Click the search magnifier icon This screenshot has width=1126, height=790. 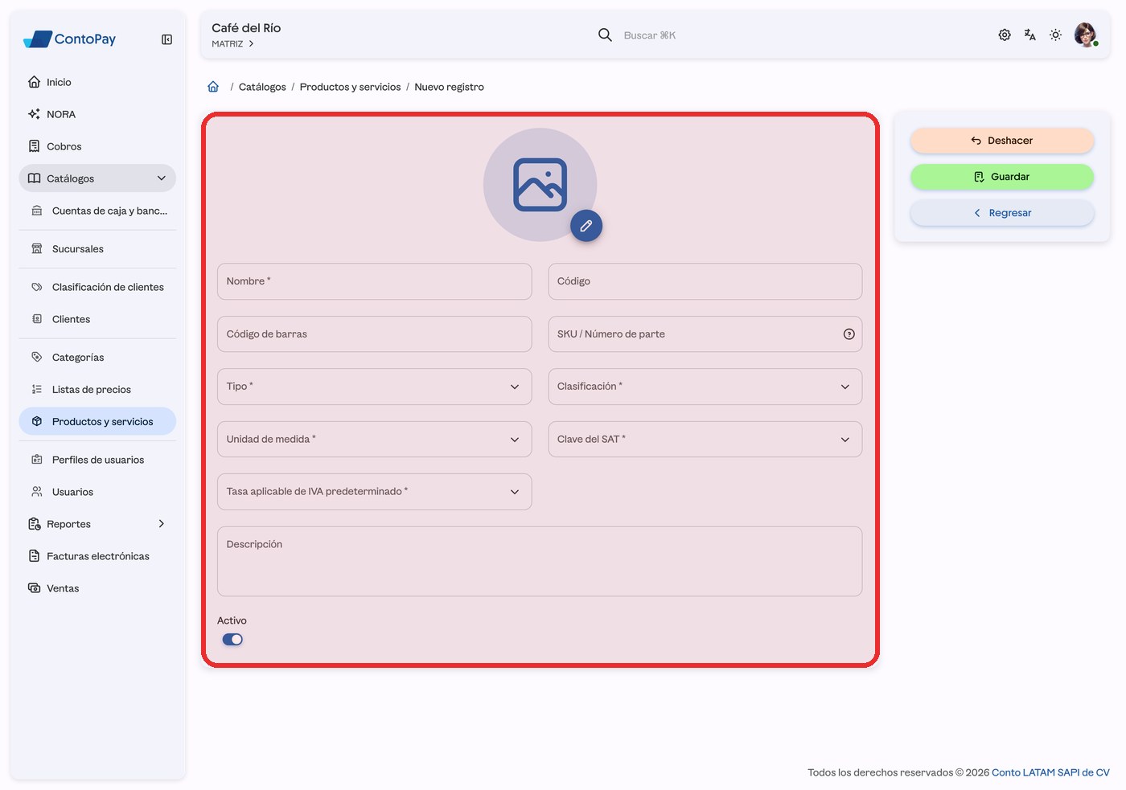[605, 35]
